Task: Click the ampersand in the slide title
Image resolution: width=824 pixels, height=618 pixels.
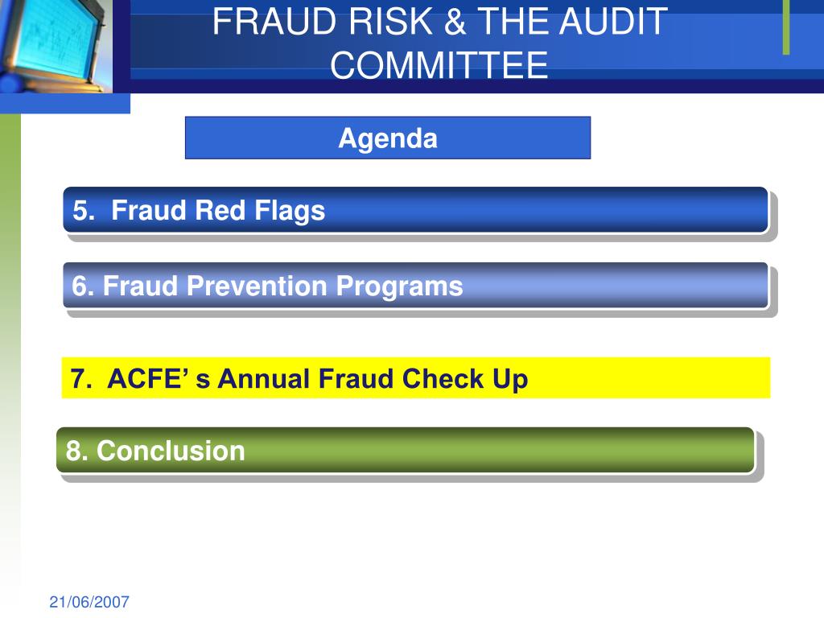Action: [x=455, y=22]
